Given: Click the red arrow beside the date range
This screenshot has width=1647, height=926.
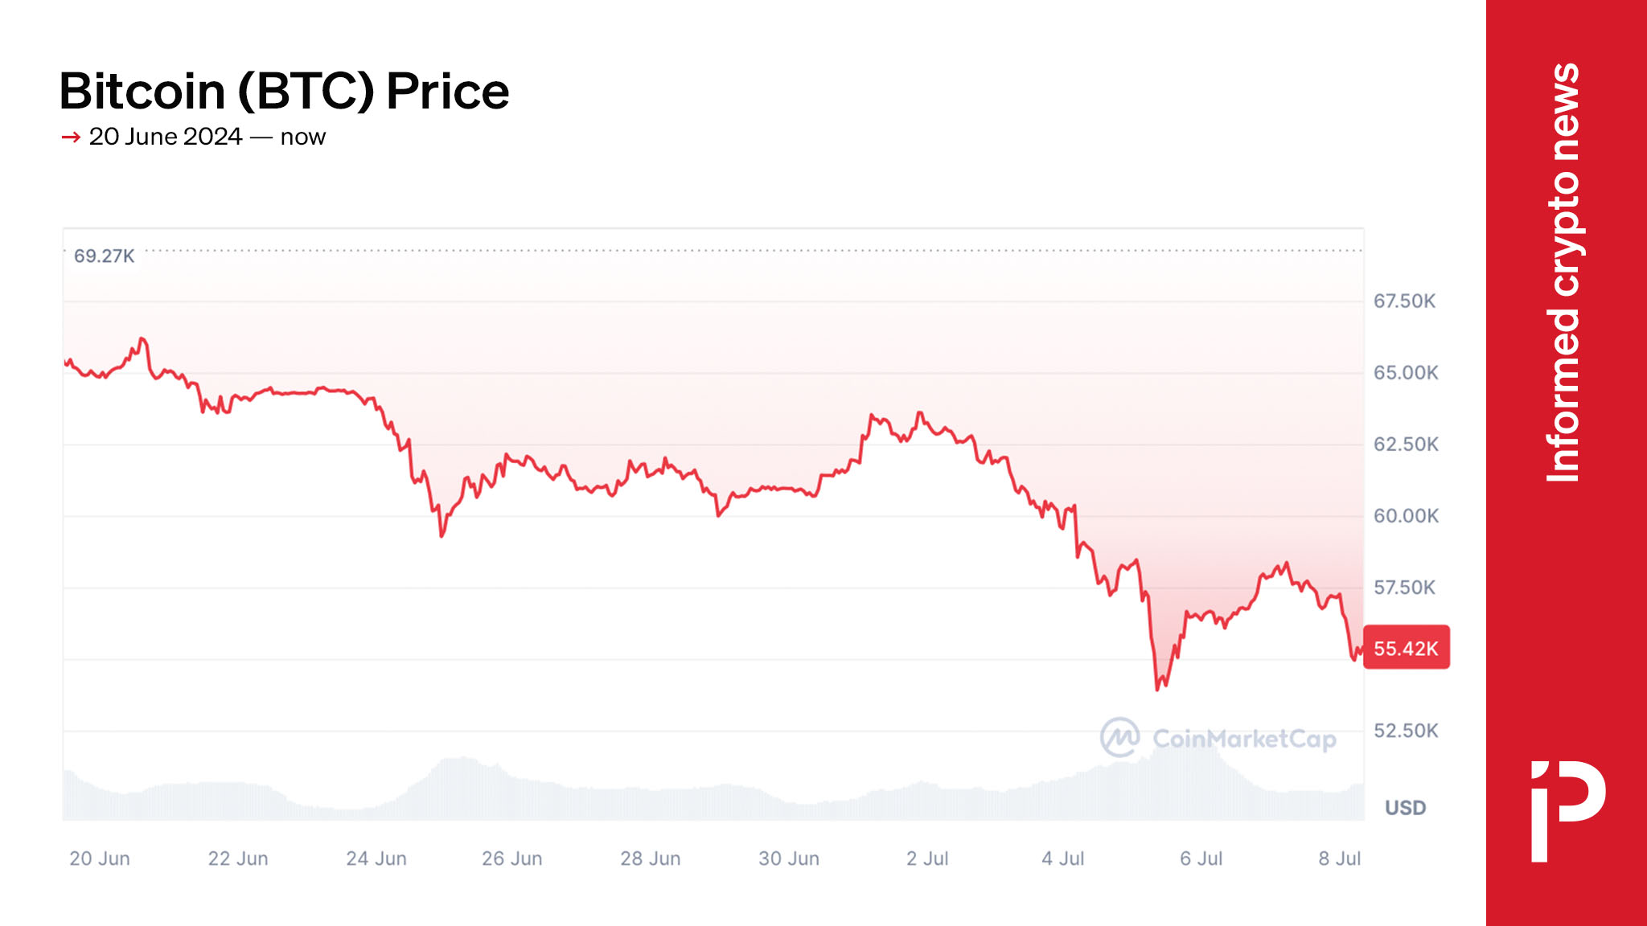Looking at the screenshot, I should [71, 137].
